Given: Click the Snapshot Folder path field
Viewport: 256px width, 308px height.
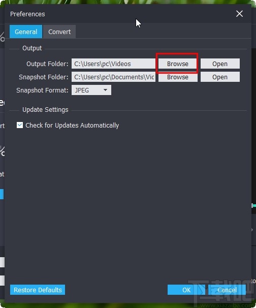Looking at the screenshot, I should [x=113, y=77].
